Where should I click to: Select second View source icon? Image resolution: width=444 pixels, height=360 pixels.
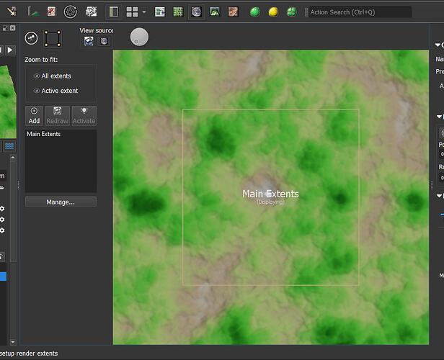pos(103,42)
